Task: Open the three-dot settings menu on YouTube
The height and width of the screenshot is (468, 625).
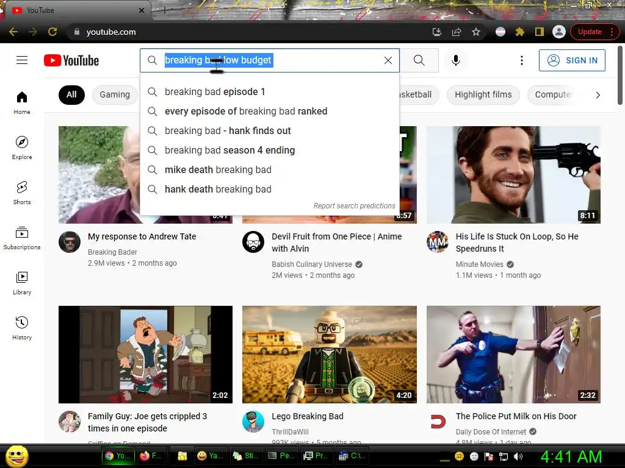Action: (522, 60)
